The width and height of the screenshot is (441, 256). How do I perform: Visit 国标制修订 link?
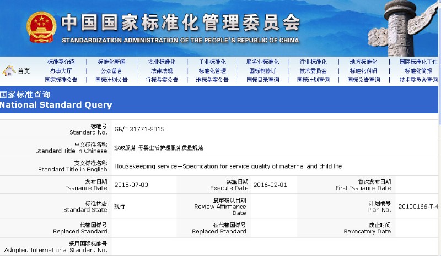263,71
